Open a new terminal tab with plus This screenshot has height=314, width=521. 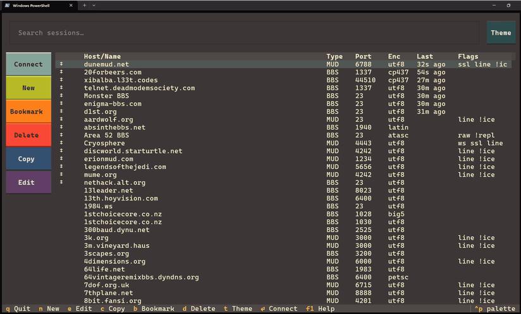(84, 5)
